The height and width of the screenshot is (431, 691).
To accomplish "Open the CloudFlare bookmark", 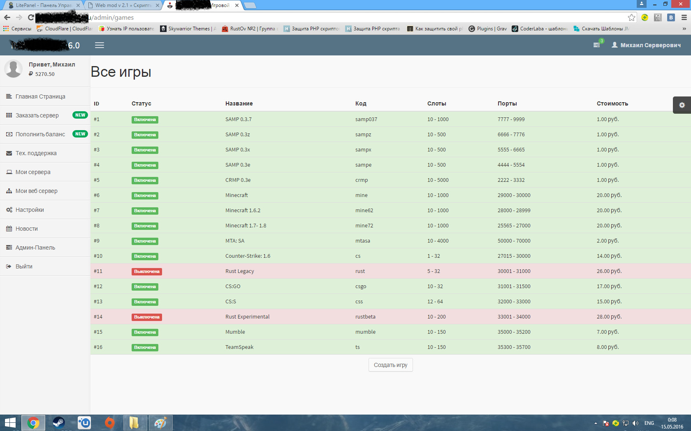I will point(65,29).
